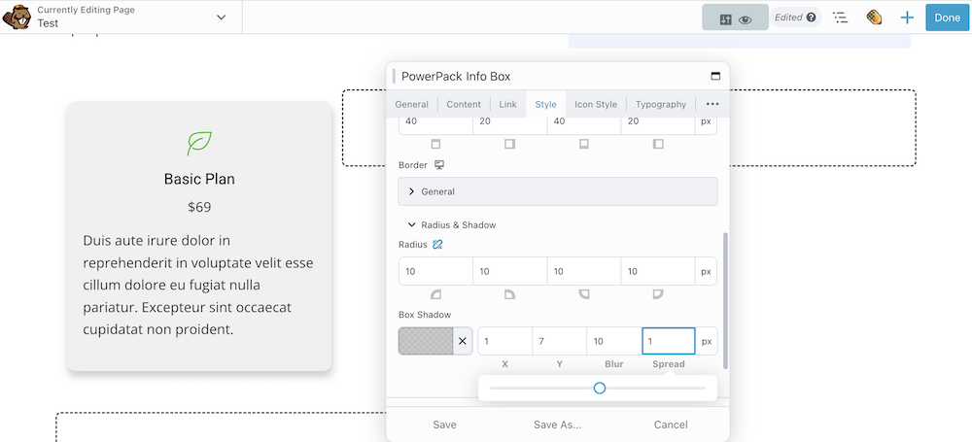Collapse the Radius & Shadow section
The height and width of the screenshot is (442, 972).
click(452, 225)
